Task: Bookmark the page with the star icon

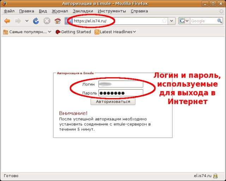Action: tap(164, 21)
